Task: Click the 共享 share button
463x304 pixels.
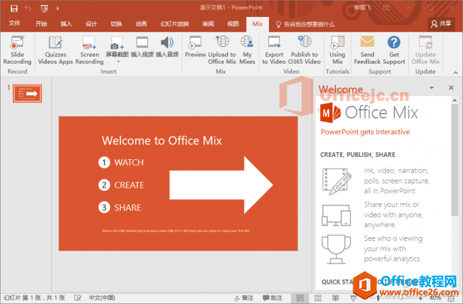Action: 441,24
